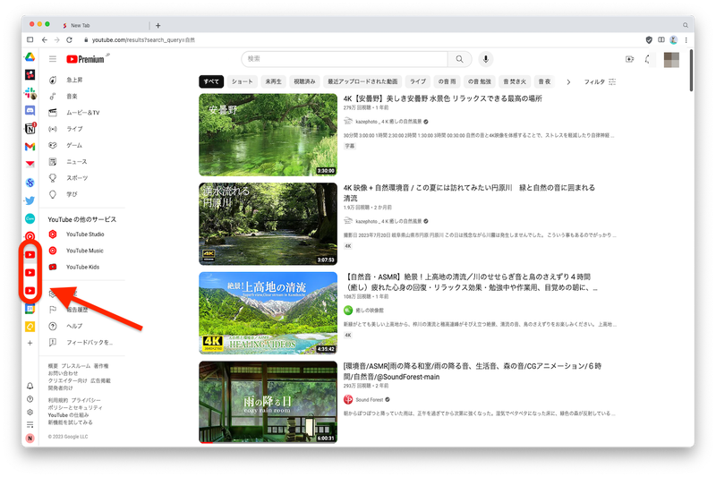Screen dimensions: 716x477
Task: Open the browser sidebar help icon
Action: 30,399
